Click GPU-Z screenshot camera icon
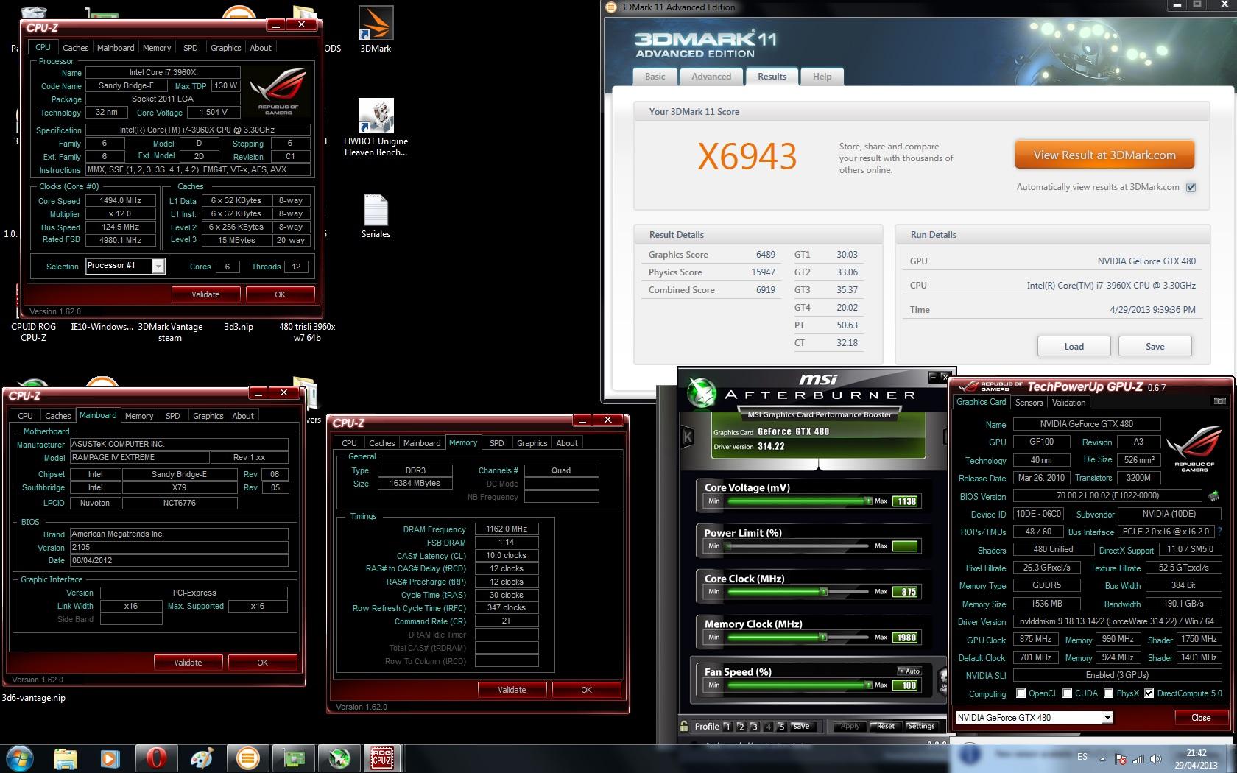This screenshot has width=1237, height=773. tap(1220, 401)
